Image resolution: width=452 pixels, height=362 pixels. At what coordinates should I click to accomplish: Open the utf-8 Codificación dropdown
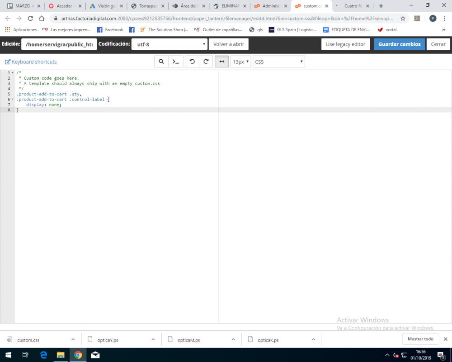click(169, 44)
